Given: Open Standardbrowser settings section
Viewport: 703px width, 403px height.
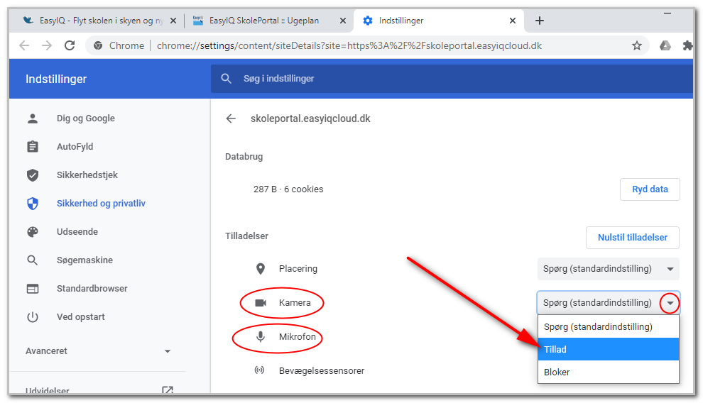Looking at the screenshot, I should [x=92, y=288].
